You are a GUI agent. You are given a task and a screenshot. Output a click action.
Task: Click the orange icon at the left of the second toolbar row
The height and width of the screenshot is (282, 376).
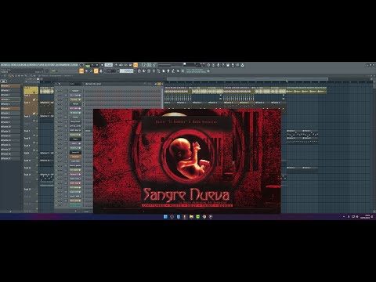pyautogui.click(x=81, y=70)
